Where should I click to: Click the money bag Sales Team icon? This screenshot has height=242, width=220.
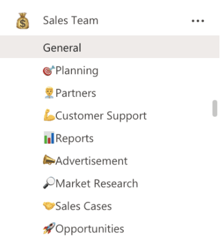23,21
